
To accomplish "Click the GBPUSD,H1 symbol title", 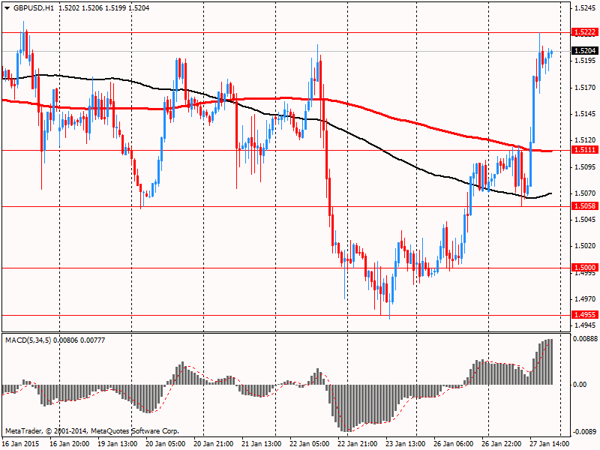I will [34, 8].
